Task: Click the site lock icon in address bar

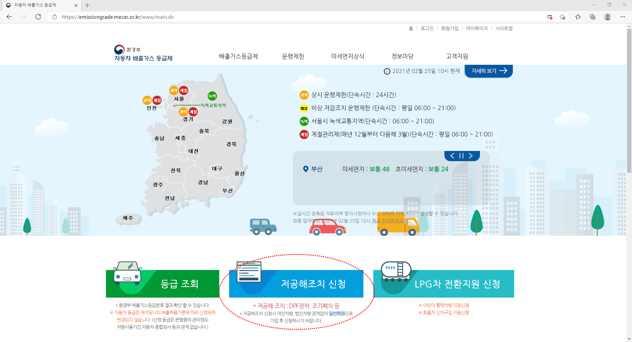Action: point(55,17)
